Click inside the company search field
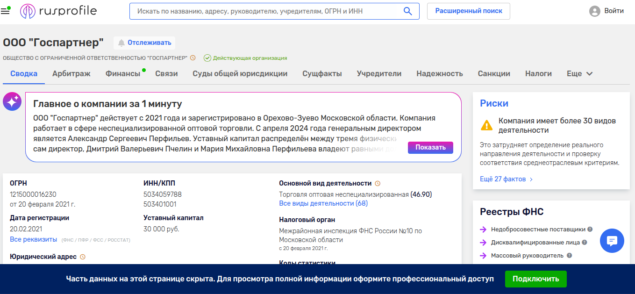635x294 pixels. click(262, 11)
